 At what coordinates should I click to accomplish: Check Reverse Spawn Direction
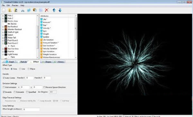click(44, 87)
